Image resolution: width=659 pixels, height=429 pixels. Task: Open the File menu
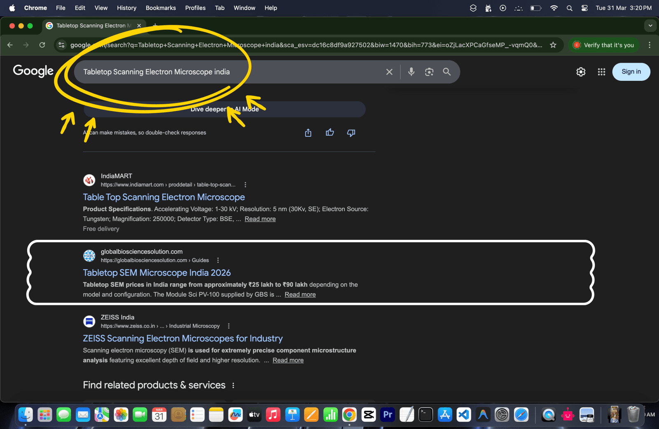(x=61, y=8)
